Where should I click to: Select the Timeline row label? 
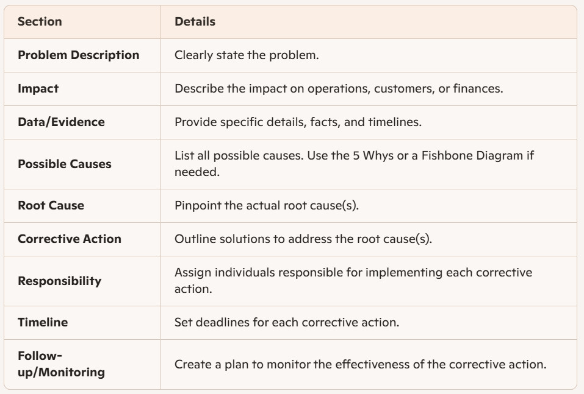pyautogui.click(x=43, y=322)
